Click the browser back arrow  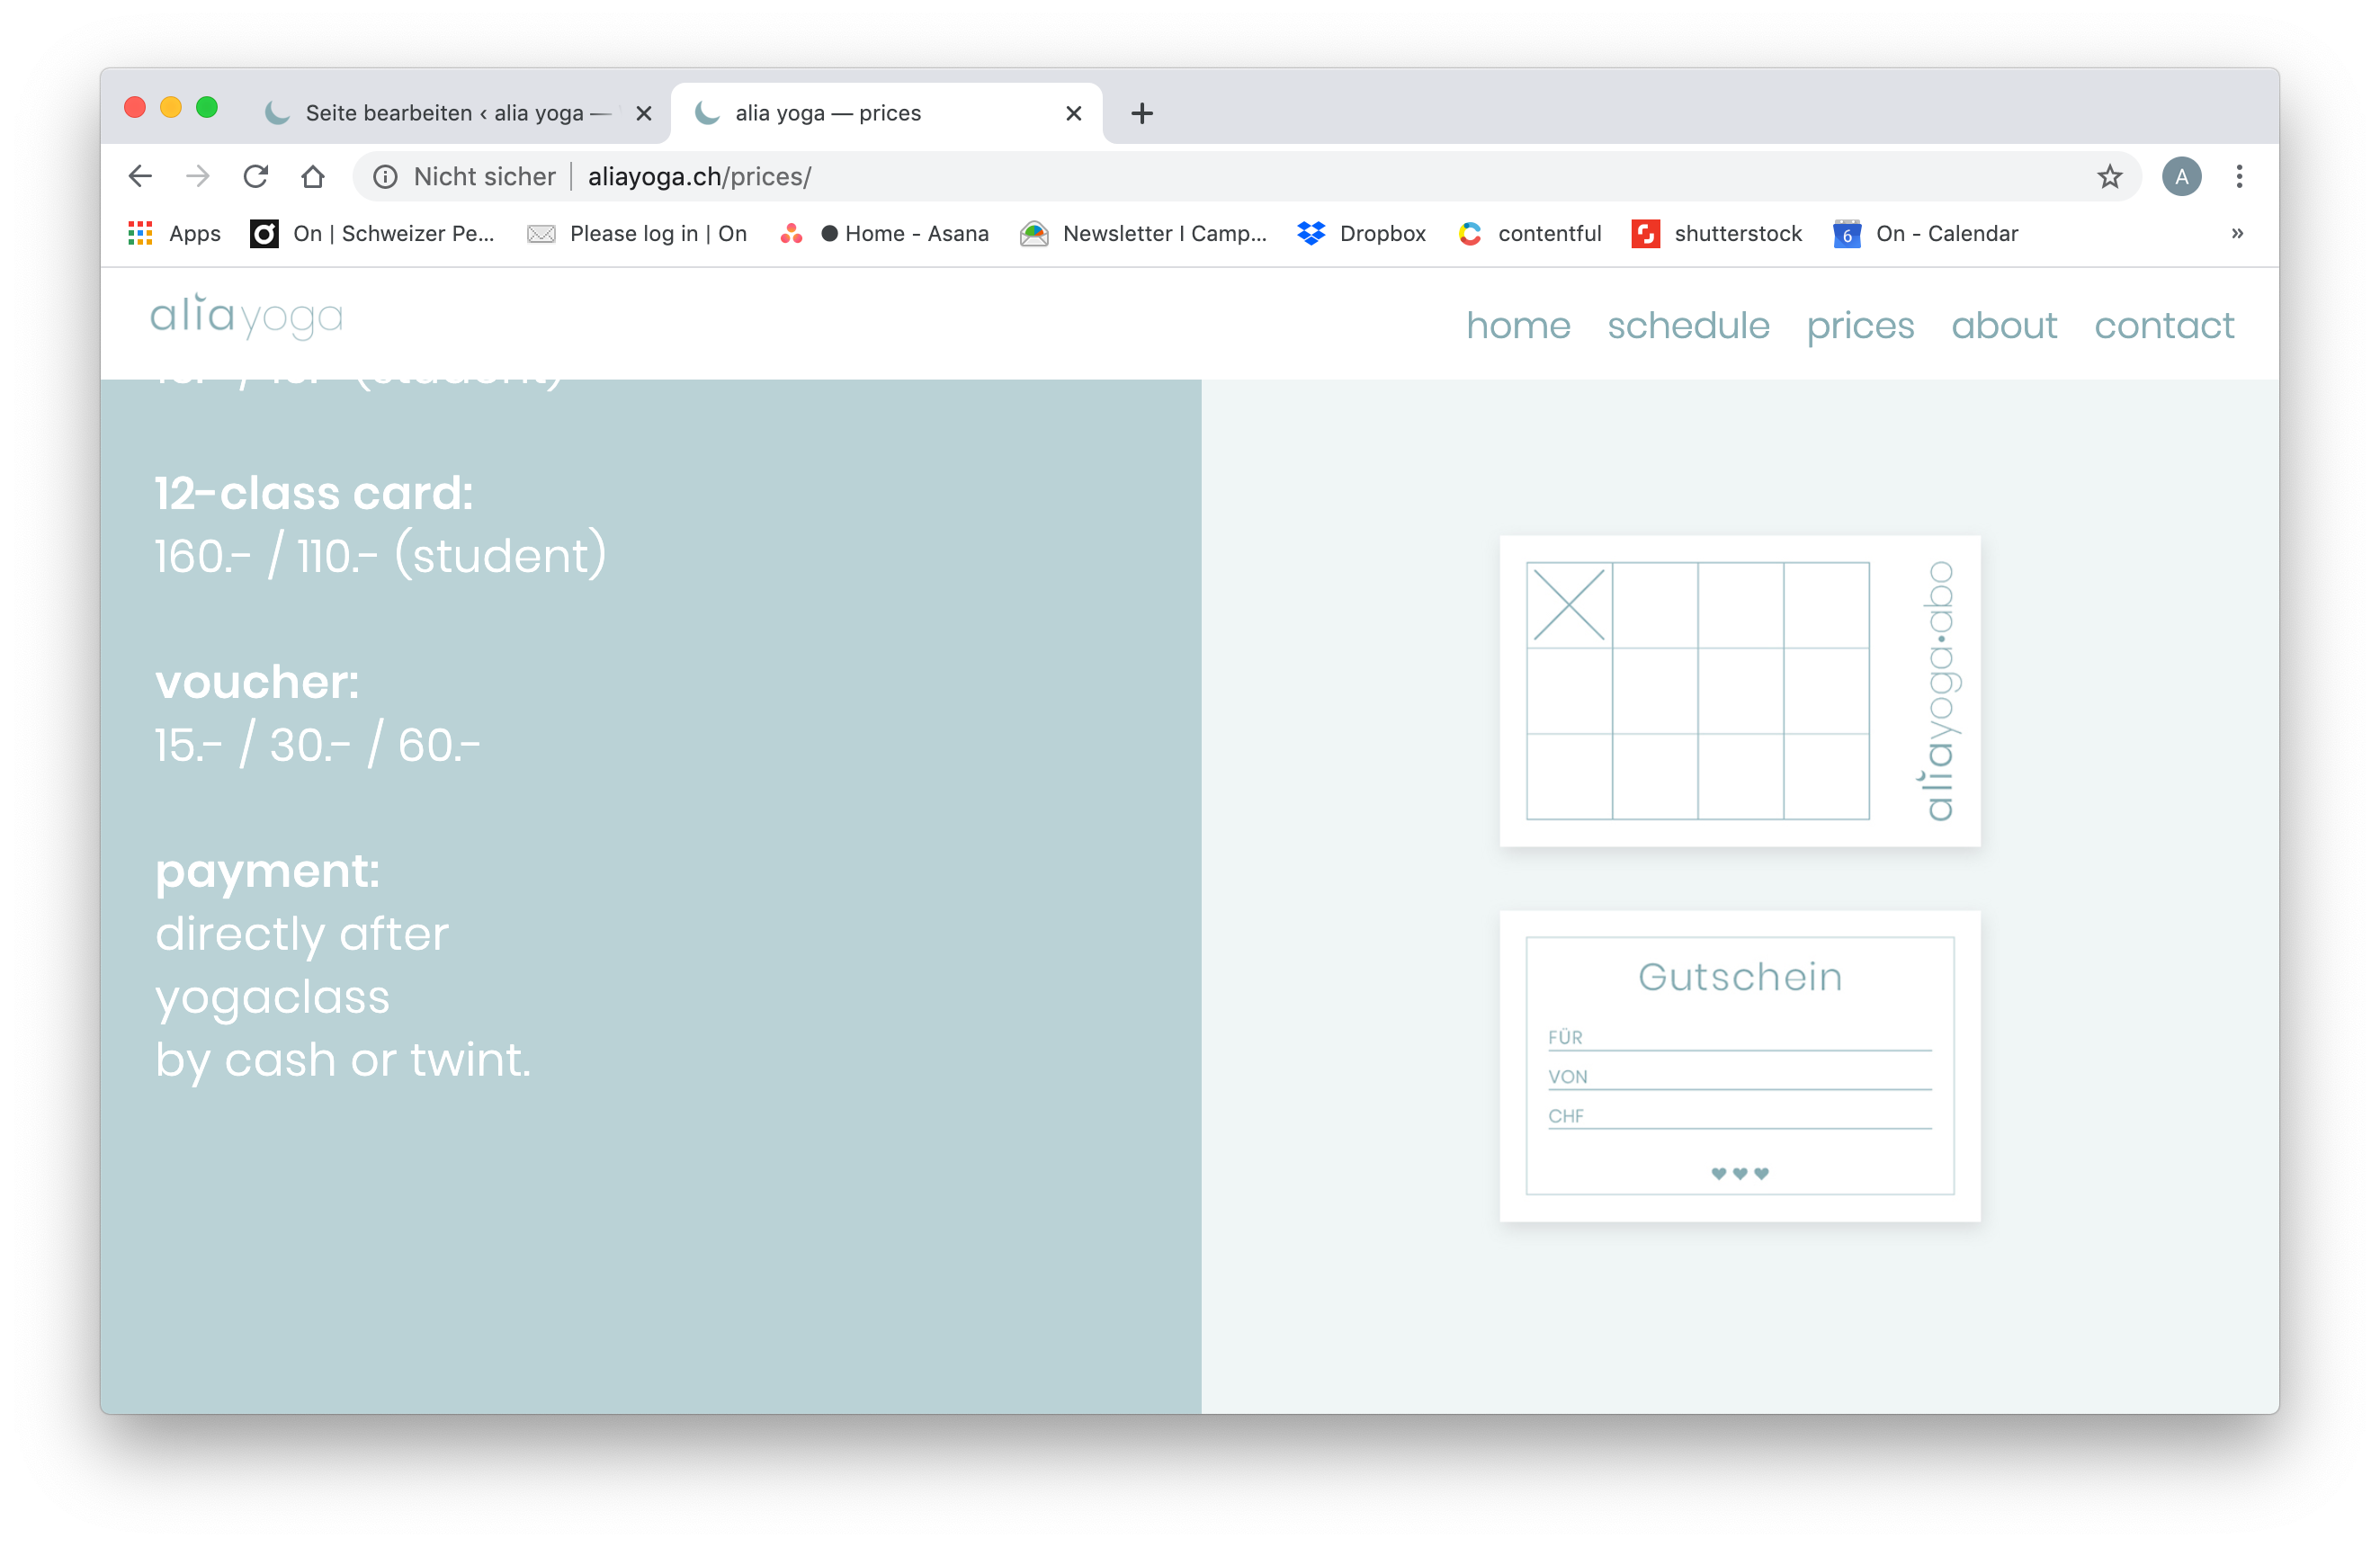pos(140,177)
